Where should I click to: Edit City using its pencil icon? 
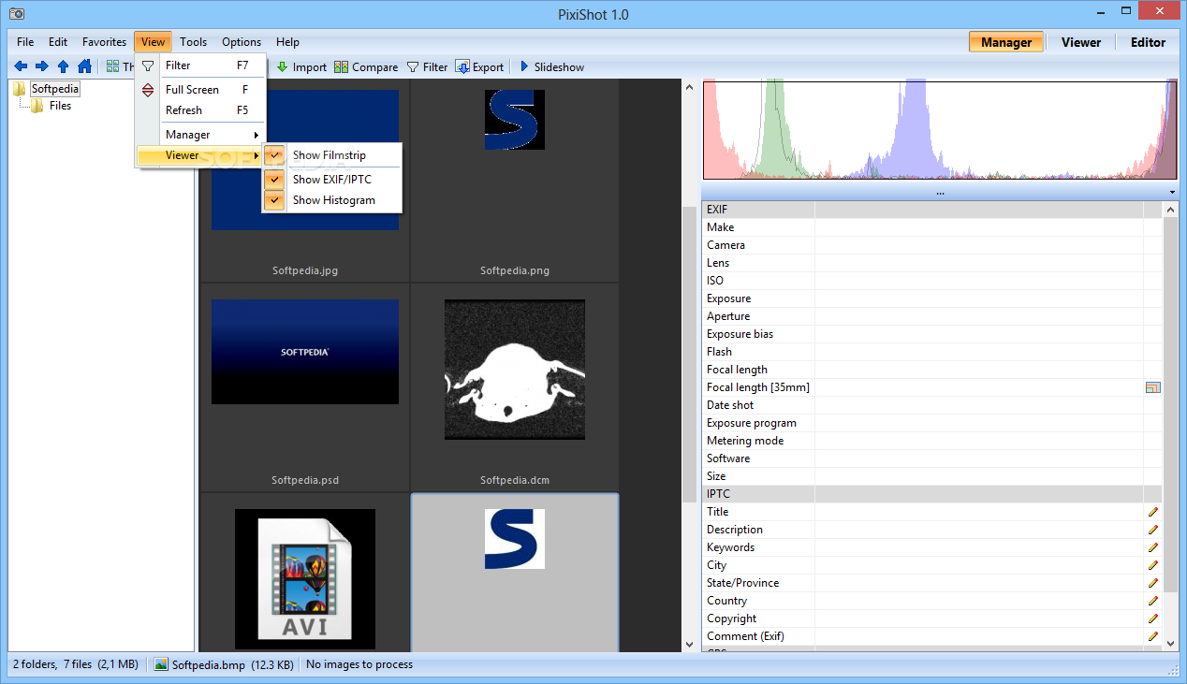[x=1152, y=565]
